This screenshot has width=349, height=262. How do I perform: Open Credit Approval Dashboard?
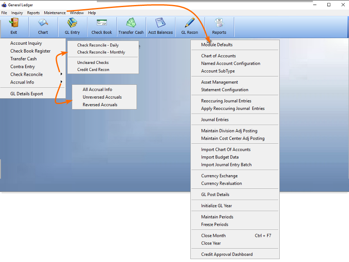[227, 254]
